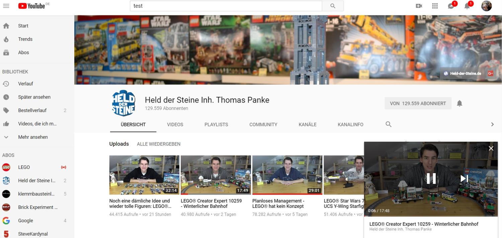Click the YouTube logo
Viewport: 502px width, 238px height.
coord(32,6)
